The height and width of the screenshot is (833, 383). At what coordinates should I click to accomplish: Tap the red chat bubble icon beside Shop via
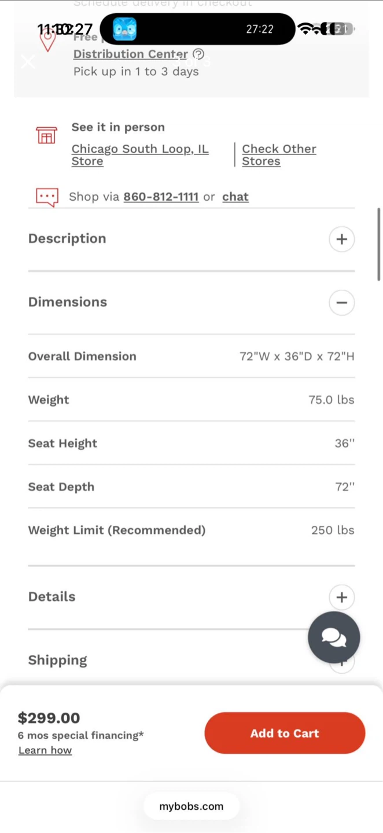(47, 197)
